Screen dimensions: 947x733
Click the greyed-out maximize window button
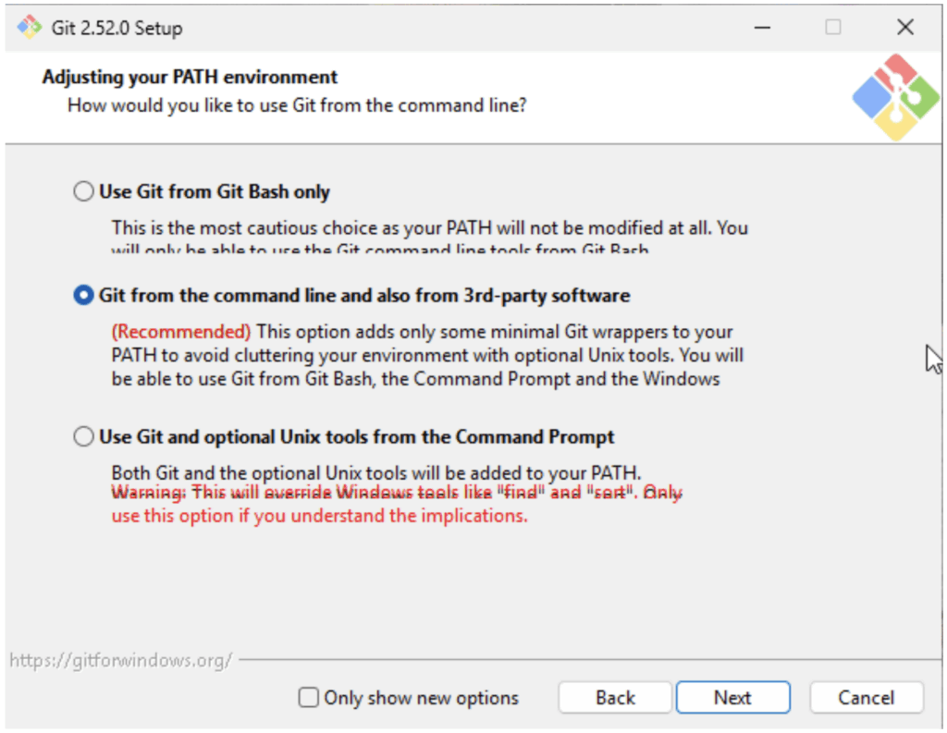(x=833, y=28)
